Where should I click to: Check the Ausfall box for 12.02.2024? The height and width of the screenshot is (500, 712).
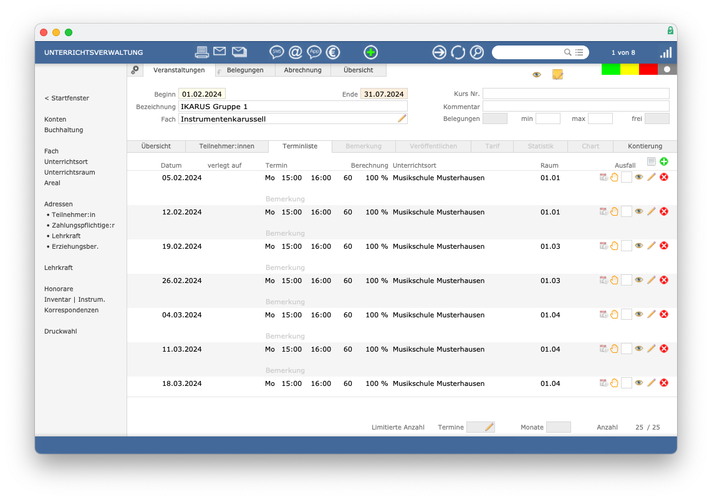pyautogui.click(x=626, y=211)
